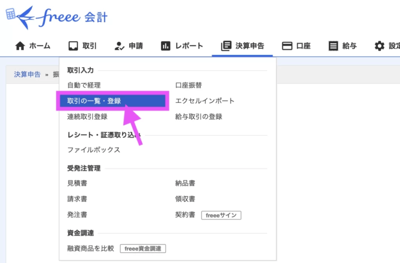Screen dimensions: 400x263
Task: Click the freee資金調達 badge
Action: point(143,248)
